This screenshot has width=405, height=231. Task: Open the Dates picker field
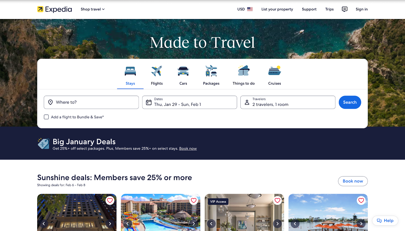[190, 102]
